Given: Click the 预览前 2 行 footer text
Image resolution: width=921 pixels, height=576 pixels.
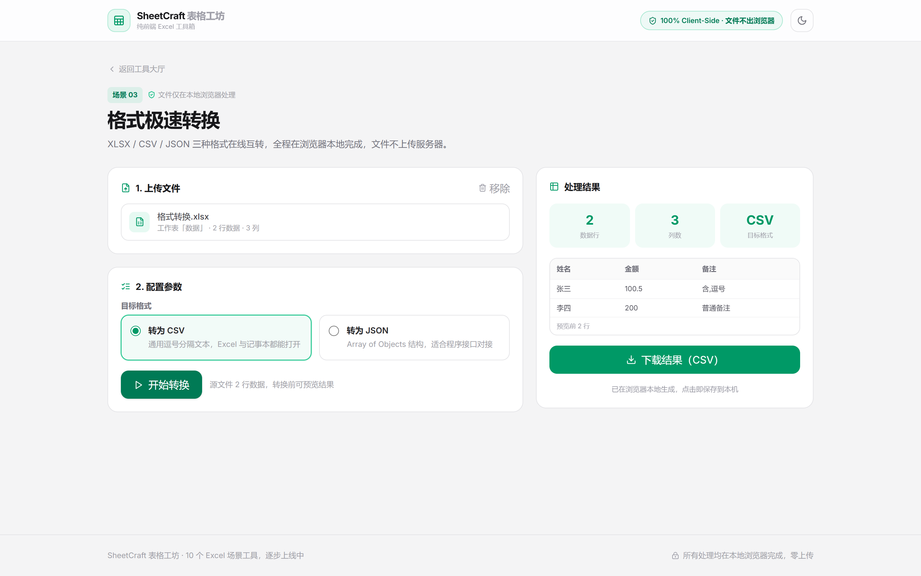Looking at the screenshot, I should click(x=573, y=326).
